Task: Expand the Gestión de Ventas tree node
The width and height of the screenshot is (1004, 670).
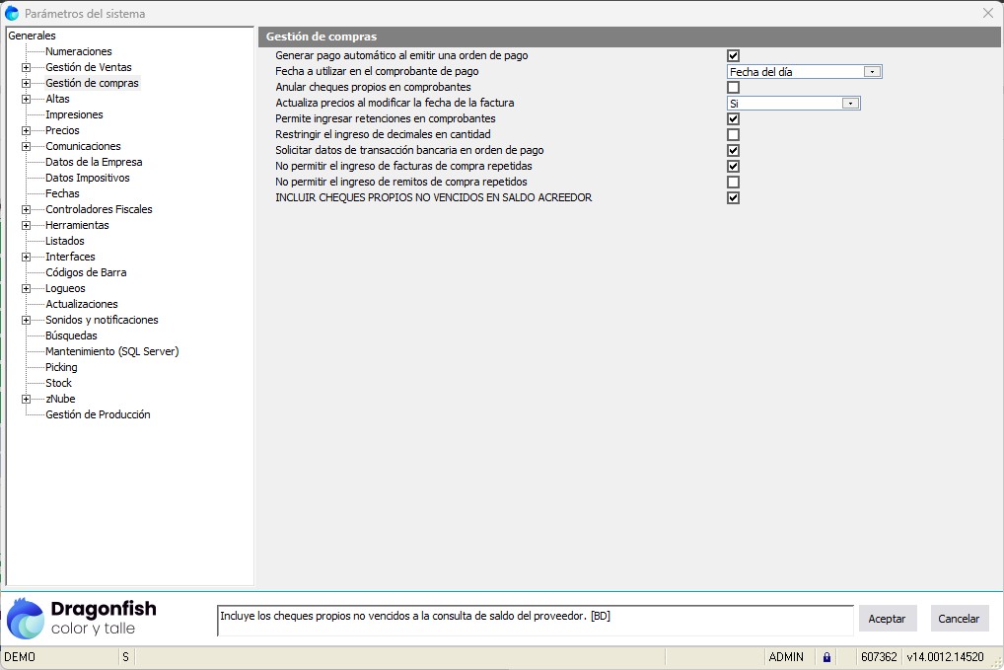Action: pos(26,68)
